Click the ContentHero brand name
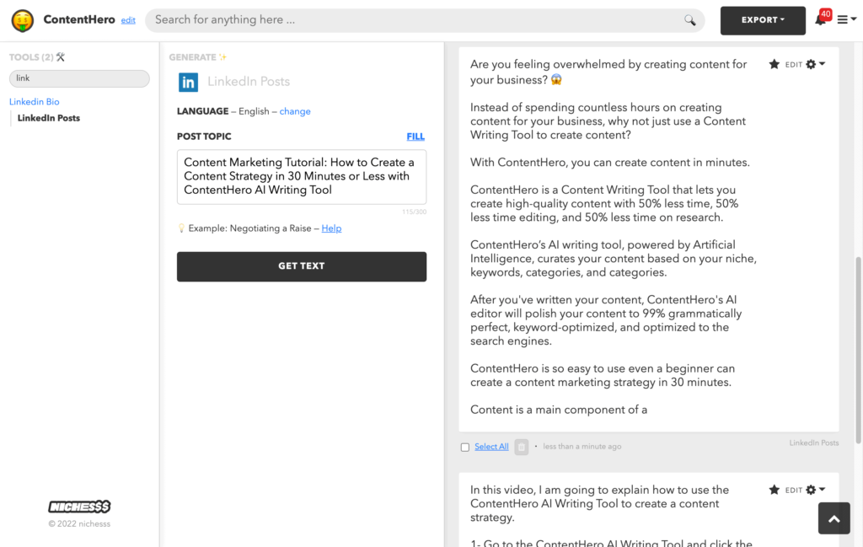 click(79, 20)
